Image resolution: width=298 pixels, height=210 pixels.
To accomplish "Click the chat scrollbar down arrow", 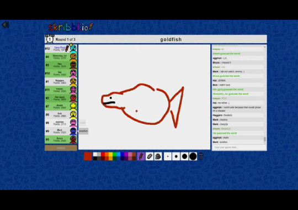I will pyautogui.click(x=265, y=143).
